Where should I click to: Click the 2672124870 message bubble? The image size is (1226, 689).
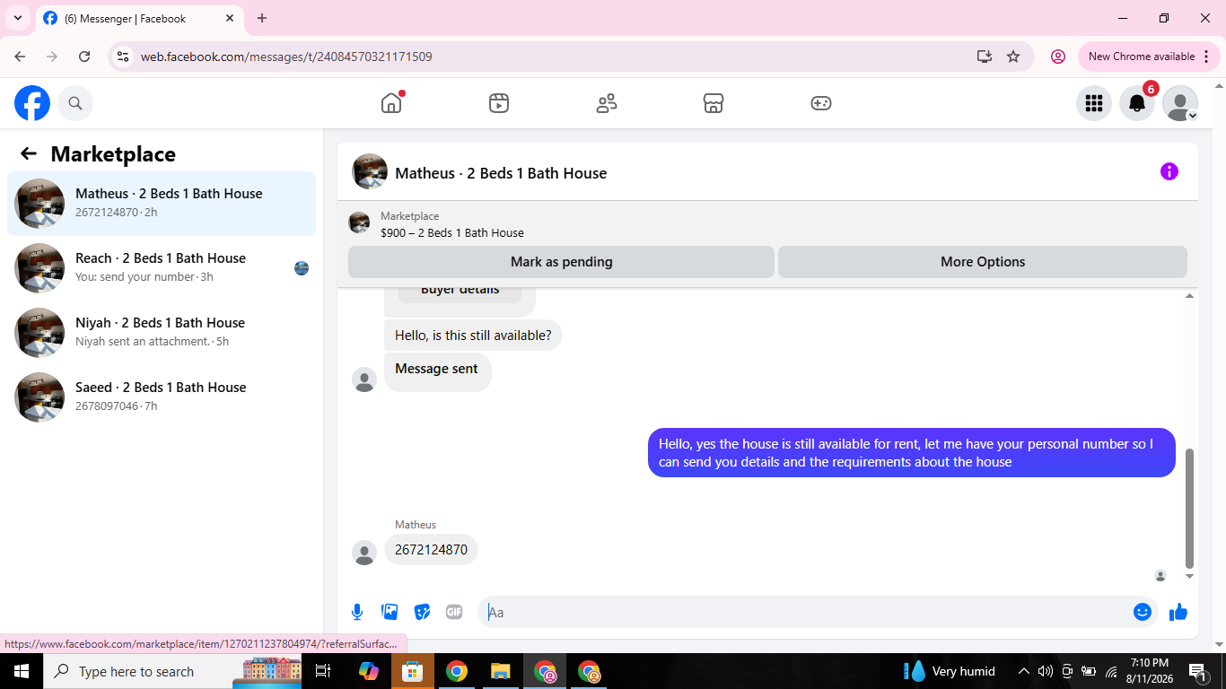(x=431, y=550)
